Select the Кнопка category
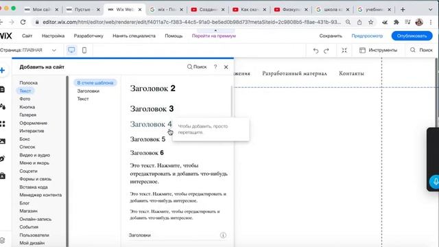 tap(27, 107)
